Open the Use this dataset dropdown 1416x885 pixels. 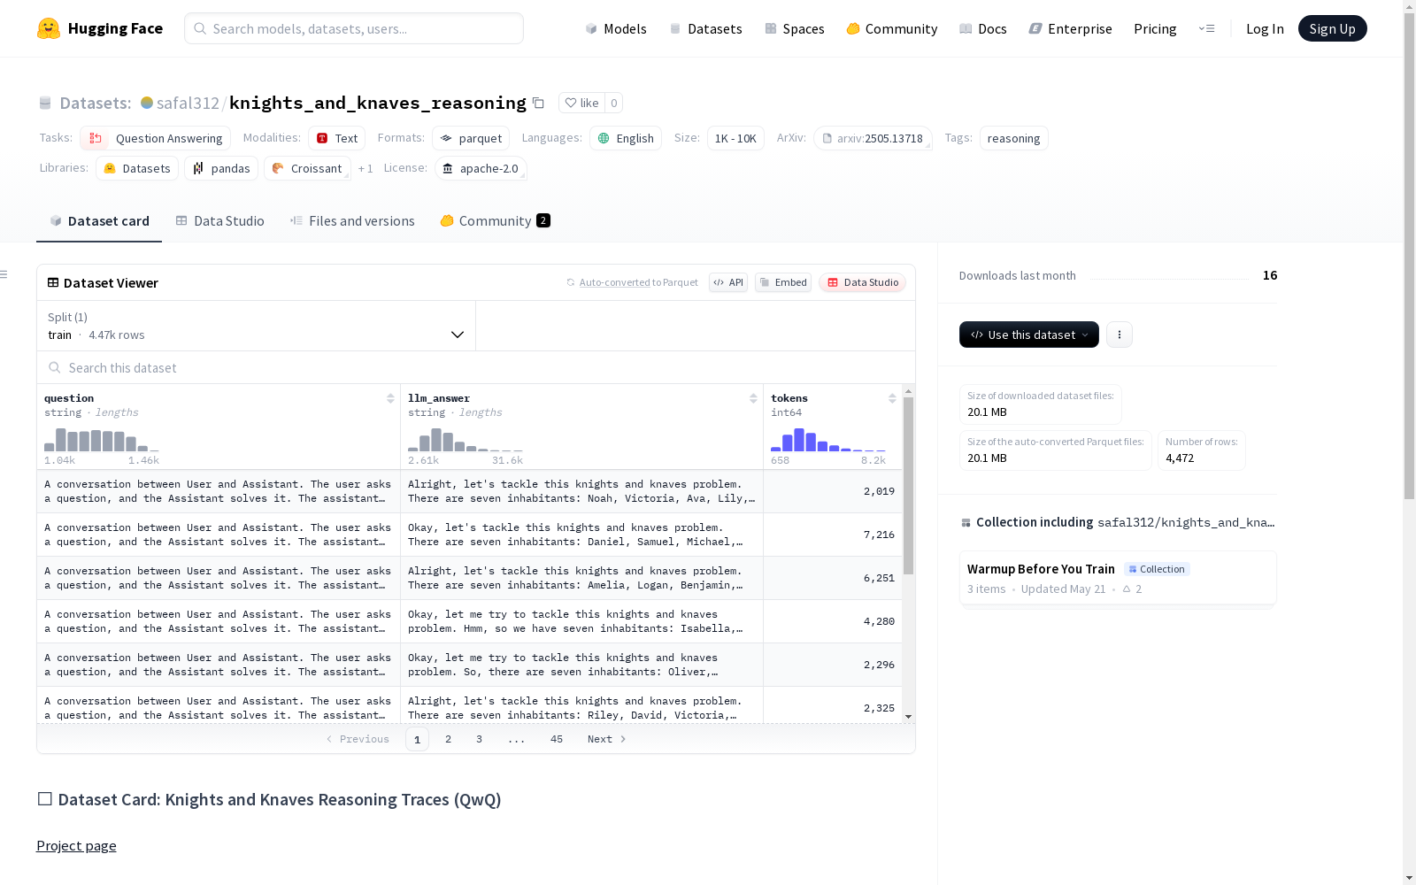[x=1029, y=335]
